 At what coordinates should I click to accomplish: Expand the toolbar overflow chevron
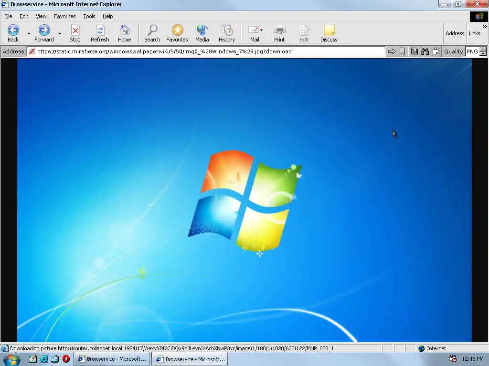click(485, 27)
